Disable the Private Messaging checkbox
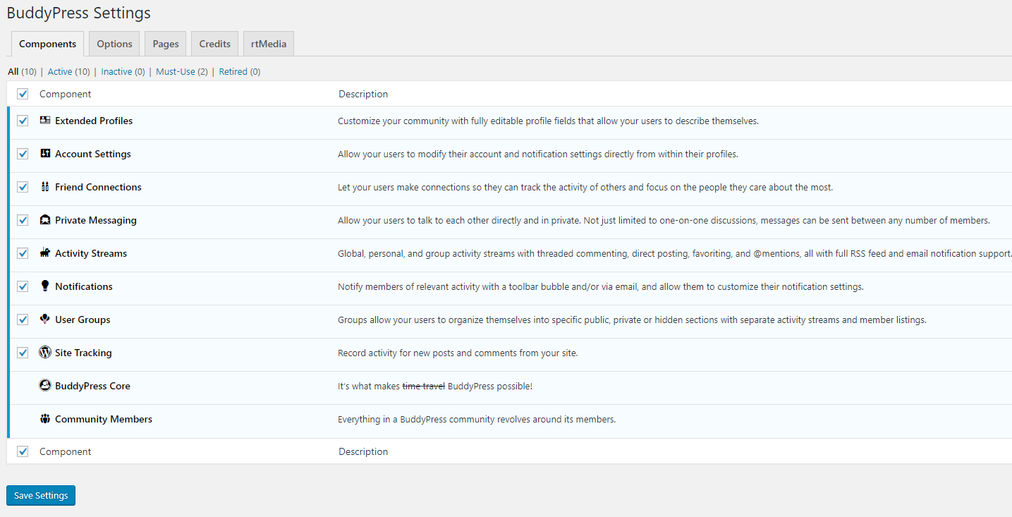The height and width of the screenshot is (517, 1012). (x=23, y=220)
